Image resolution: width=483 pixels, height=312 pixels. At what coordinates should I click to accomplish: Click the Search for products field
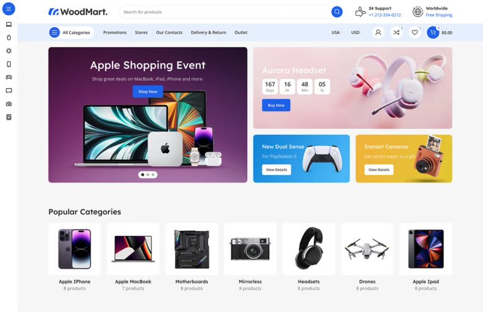pyautogui.click(x=225, y=12)
